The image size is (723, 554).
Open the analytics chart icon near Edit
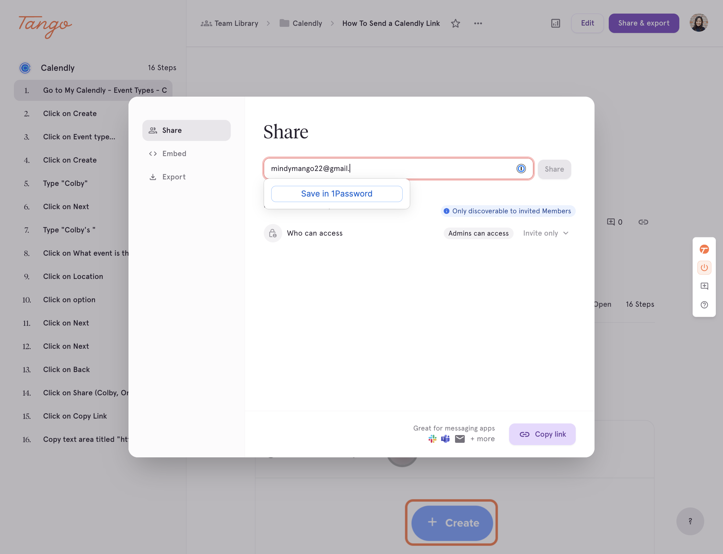(556, 23)
